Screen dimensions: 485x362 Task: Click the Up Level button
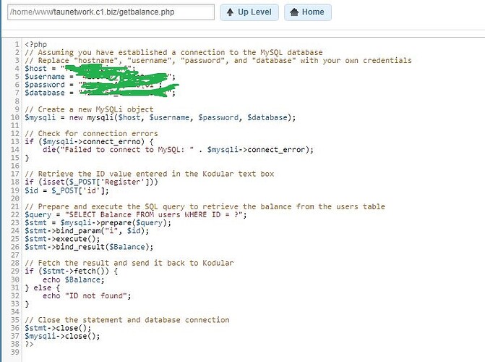249,12
